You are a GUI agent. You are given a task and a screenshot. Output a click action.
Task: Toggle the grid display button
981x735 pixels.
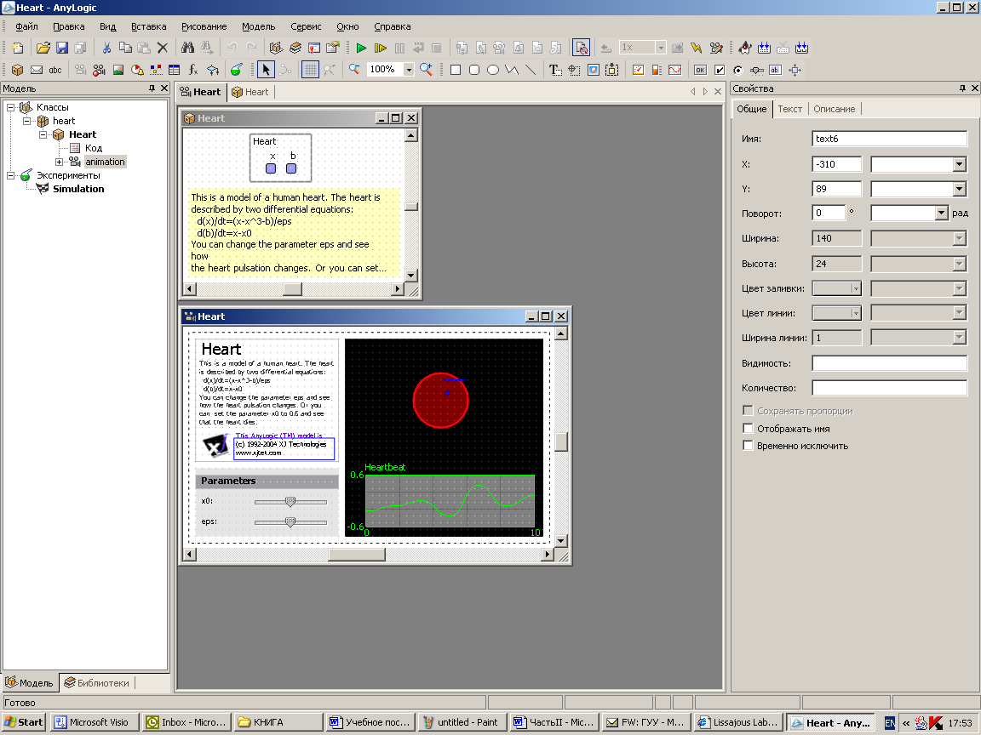[x=310, y=70]
